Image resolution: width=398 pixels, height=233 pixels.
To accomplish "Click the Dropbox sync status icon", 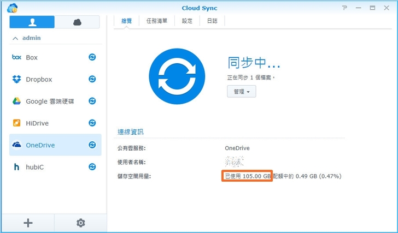I will [x=92, y=79].
